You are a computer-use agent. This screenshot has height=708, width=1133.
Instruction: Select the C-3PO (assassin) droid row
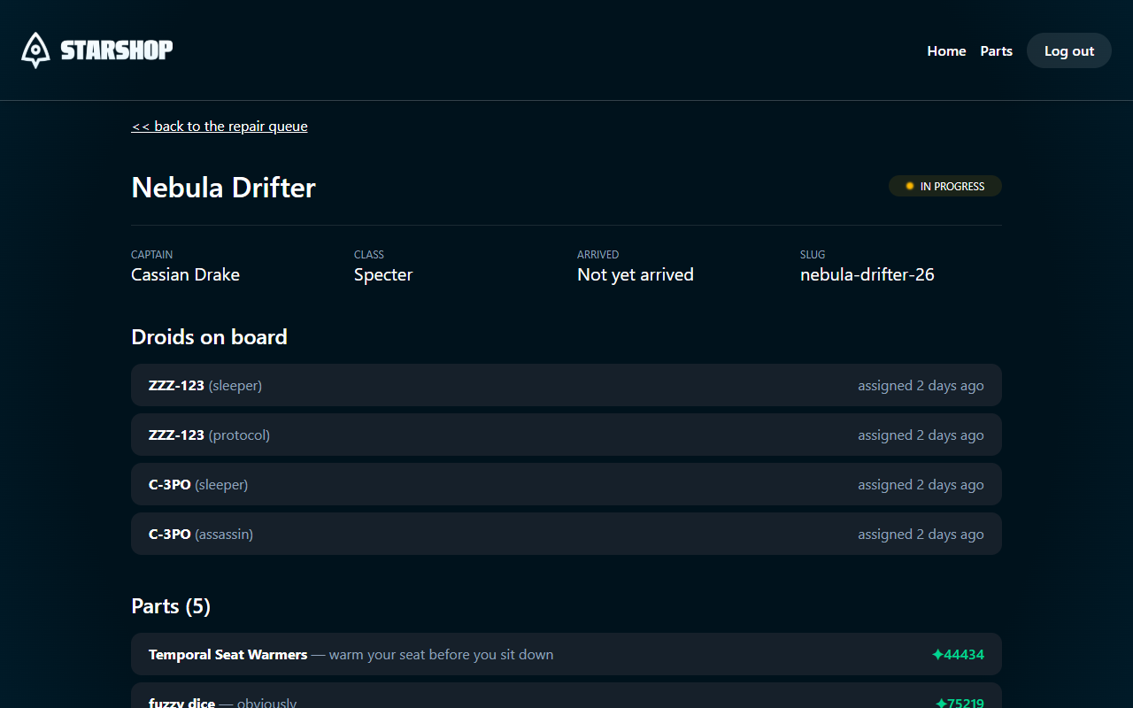point(566,534)
